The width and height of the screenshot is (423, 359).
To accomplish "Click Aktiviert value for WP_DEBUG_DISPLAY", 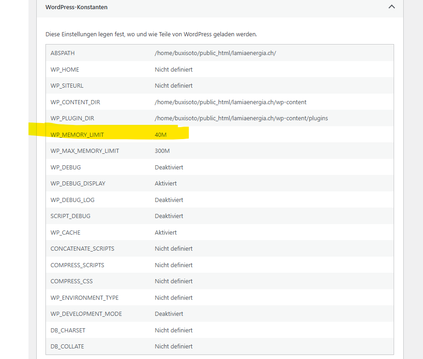I will (166, 184).
